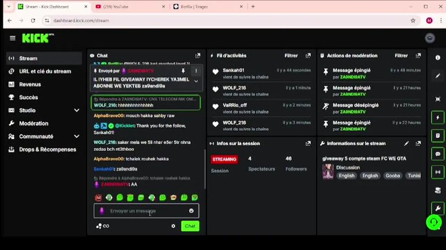Reload the browser page
The height and width of the screenshot is (250, 446).
point(33,20)
